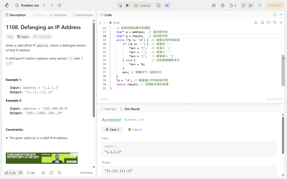
Task: Click the code editor vertical scrollbar
Action: tap(283, 70)
